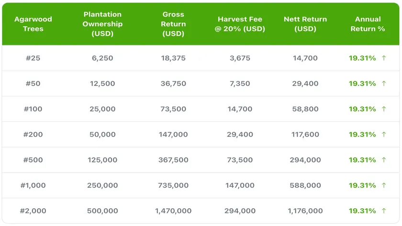
Task: Select the Plantation Ownership (USD) header
Action: (x=102, y=24)
